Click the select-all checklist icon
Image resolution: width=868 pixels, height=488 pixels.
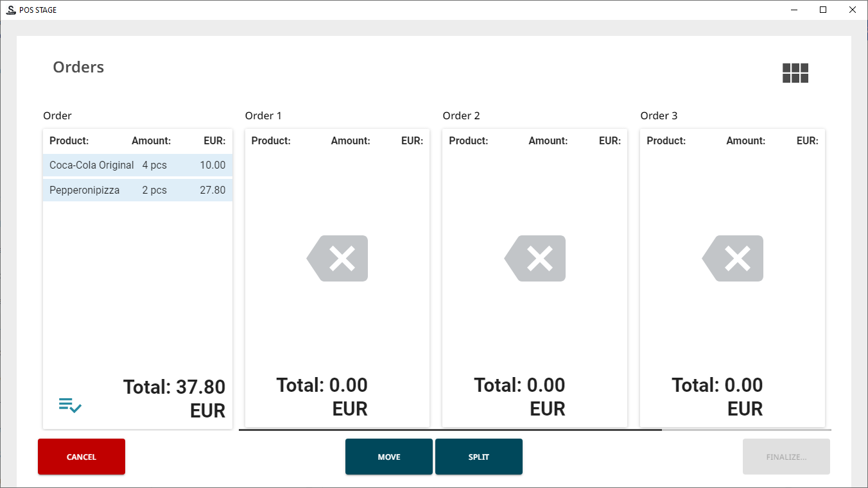point(70,405)
